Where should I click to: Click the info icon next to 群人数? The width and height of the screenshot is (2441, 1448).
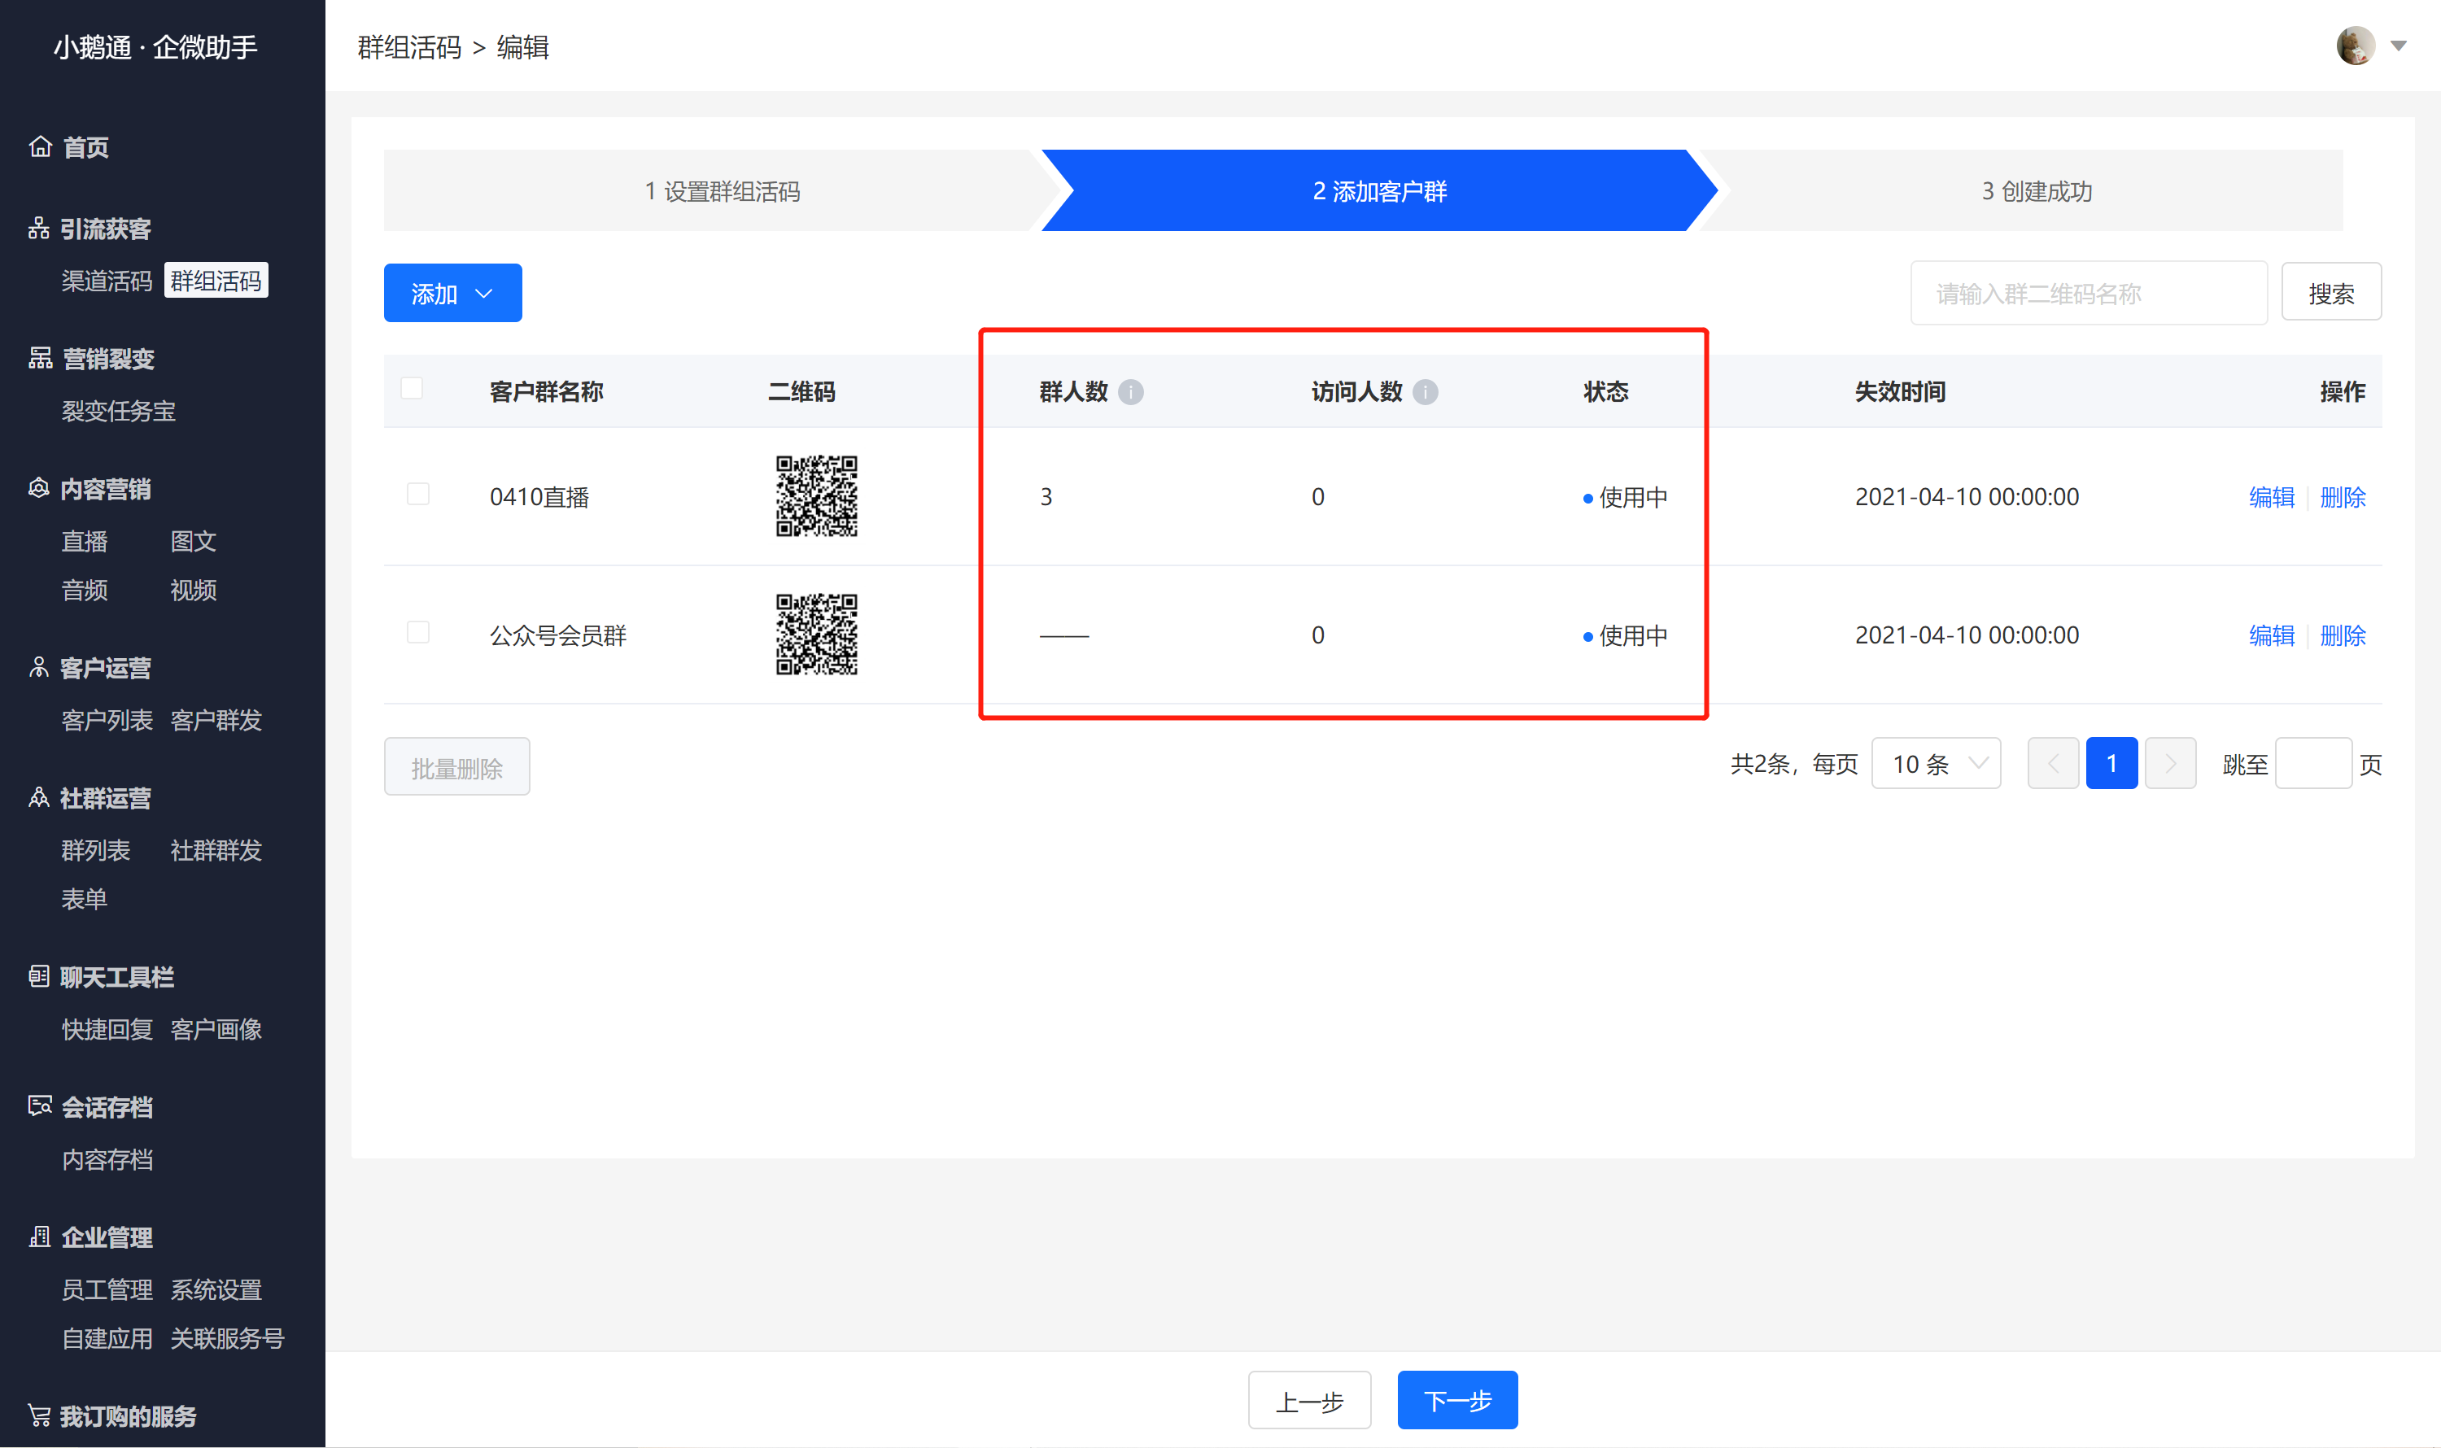[1130, 392]
